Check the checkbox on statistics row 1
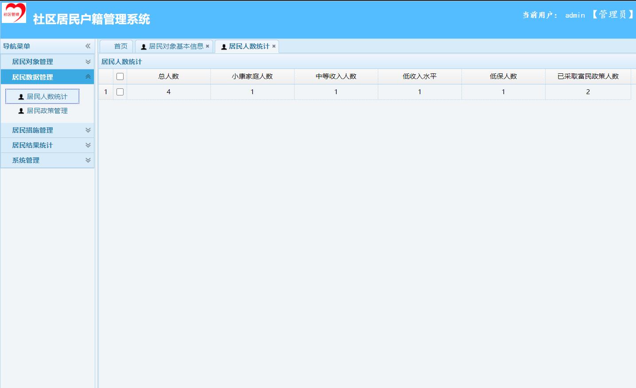636x388 pixels. click(x=120, y=91)
